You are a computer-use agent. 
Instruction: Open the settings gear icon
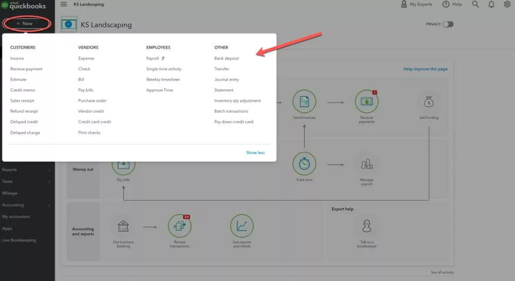(x=507, y=4)
